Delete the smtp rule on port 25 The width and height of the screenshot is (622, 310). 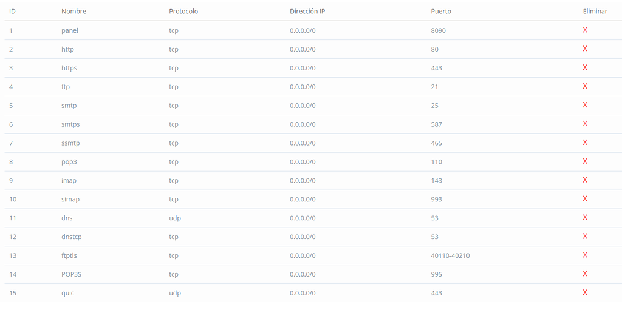585,105
